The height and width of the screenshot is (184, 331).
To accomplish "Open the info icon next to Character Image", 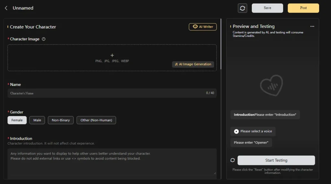I will point(44,39).
